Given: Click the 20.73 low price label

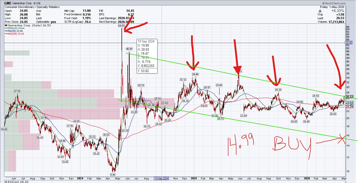Looking at the screenshot, I should coord(220,119).
